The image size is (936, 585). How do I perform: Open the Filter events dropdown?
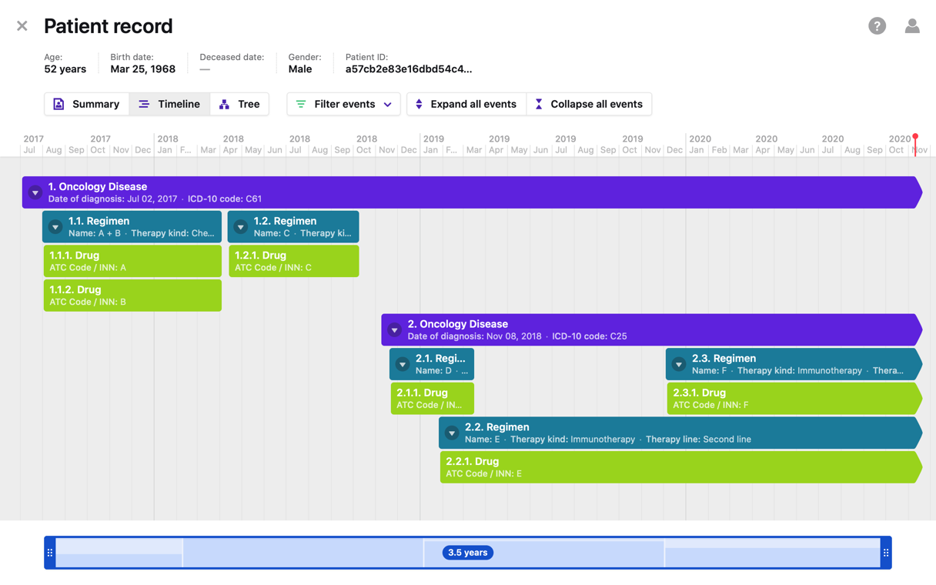(343, 104)
